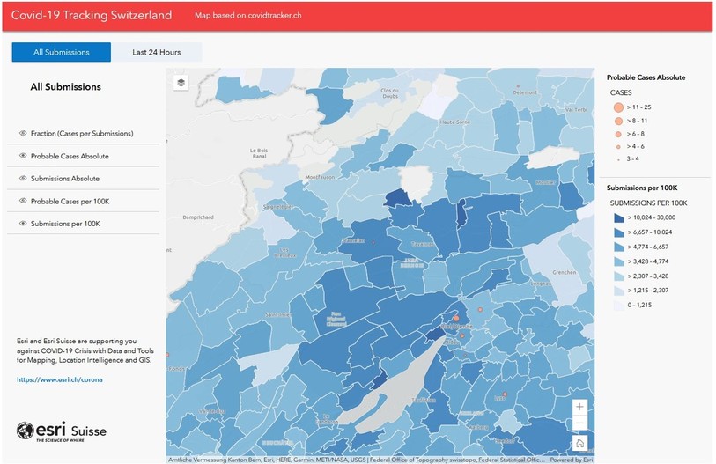Zoom out with the minus button
This screenshot has width=716, height=464.
(x=579, y=423)
